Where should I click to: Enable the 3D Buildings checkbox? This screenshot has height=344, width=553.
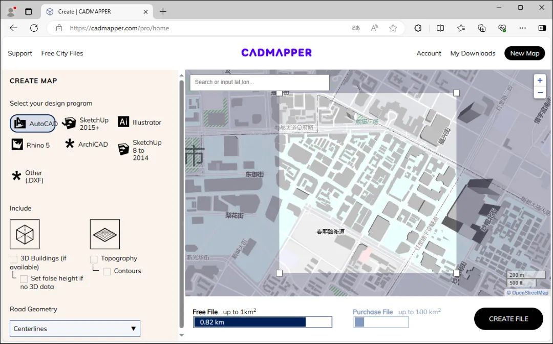(13, 259)
